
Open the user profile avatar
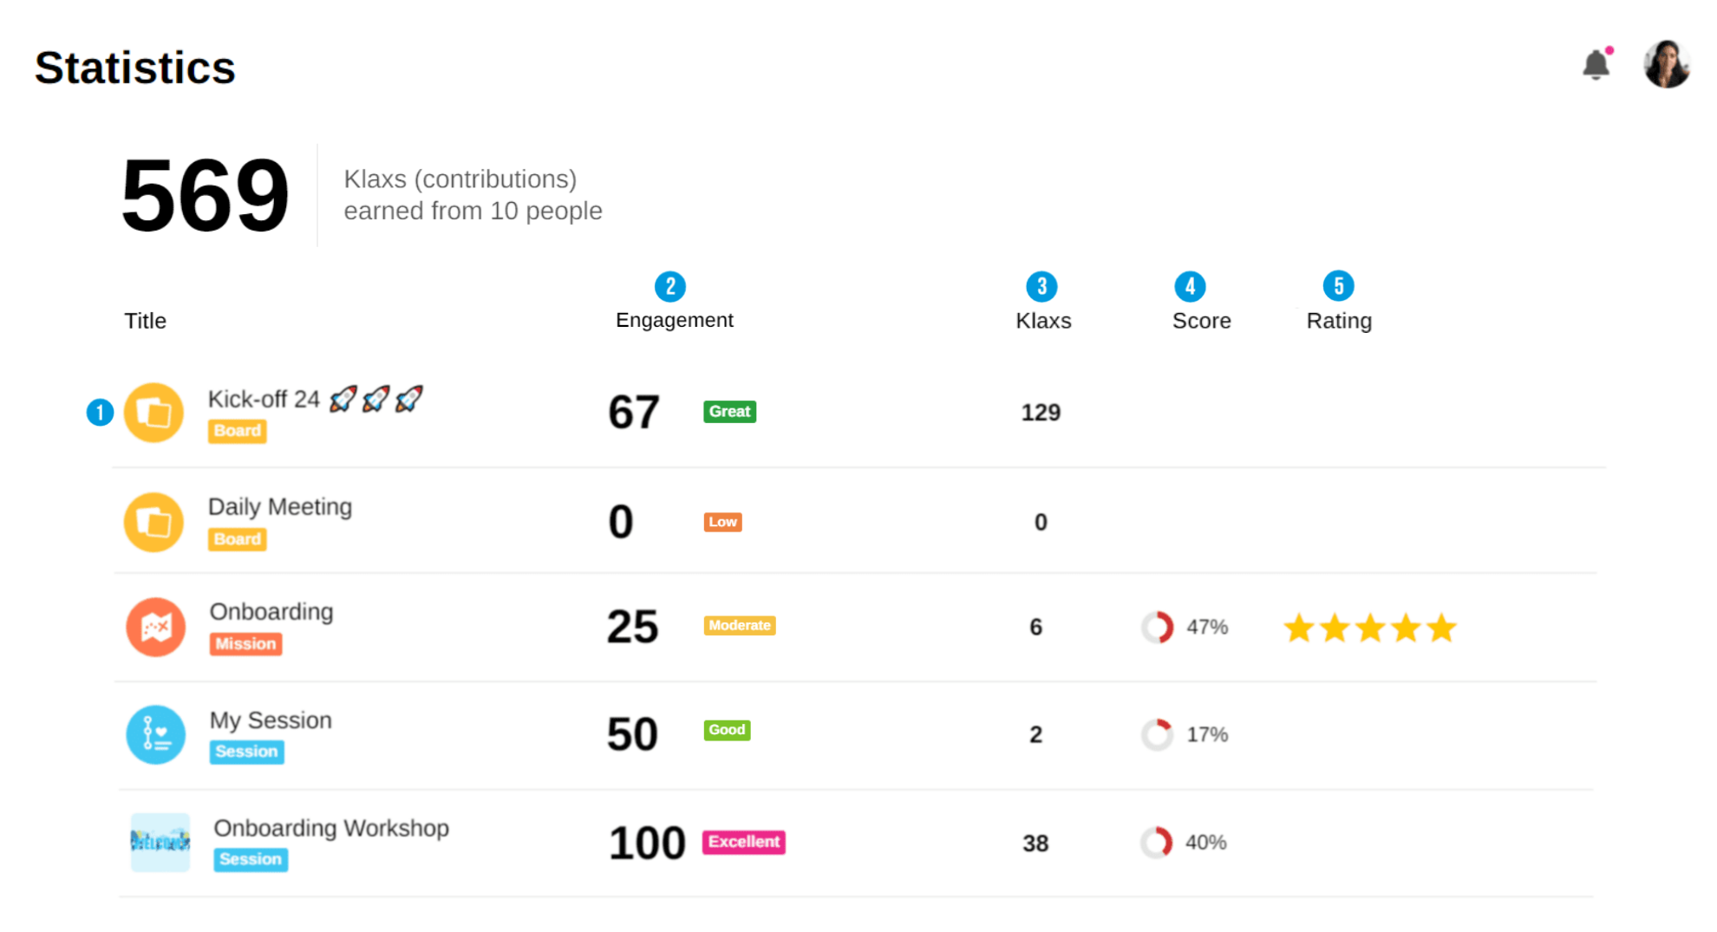(1666, 64)
